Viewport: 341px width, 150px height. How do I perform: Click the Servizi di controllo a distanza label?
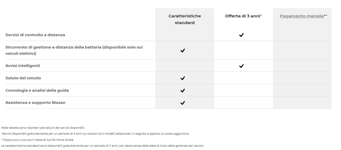point(35,35)
